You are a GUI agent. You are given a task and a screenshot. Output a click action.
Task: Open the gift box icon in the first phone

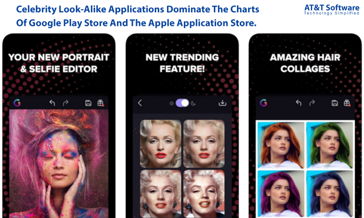coord(101,103)
